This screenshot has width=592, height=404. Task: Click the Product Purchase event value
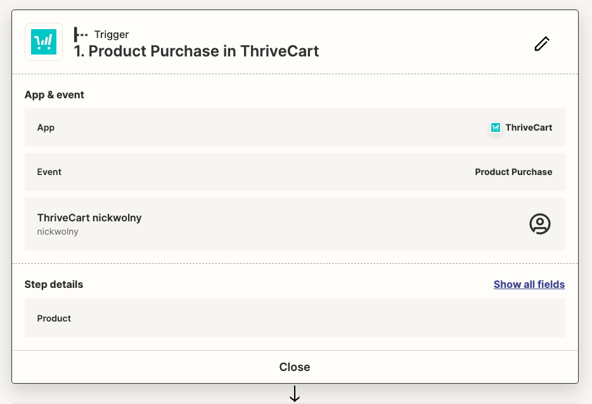tap(513, 172)
